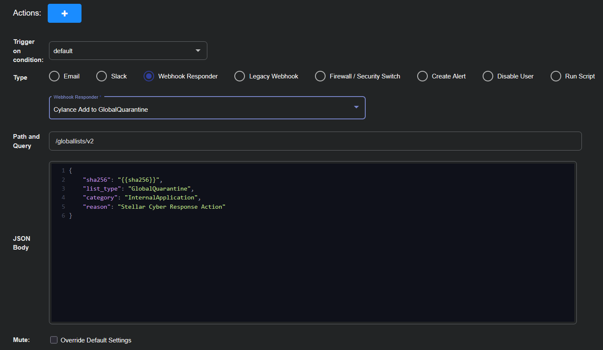Click the Webhook Responder dropdown arrow
Image resolution: width=603 pixels, height=350 pixels.
point(356,108)
